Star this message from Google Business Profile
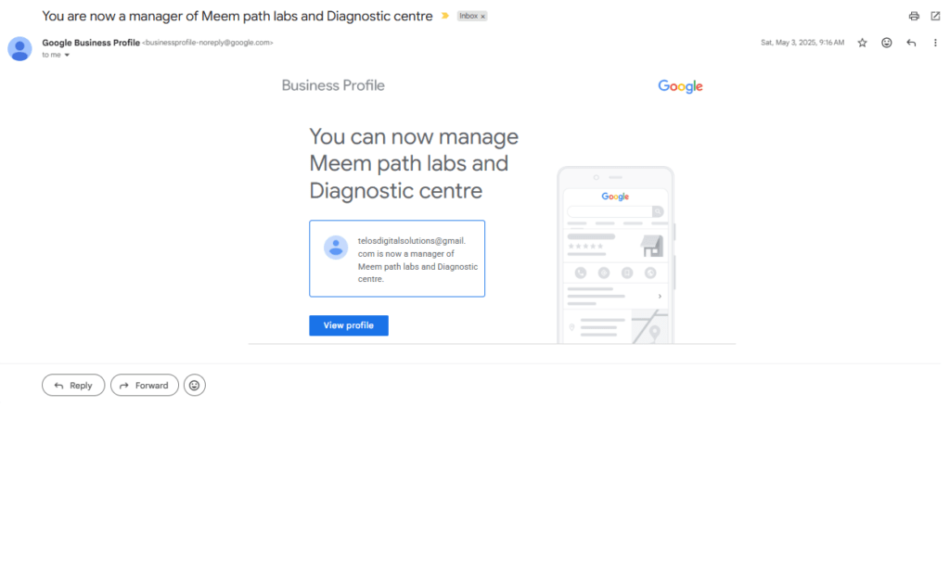 pyautogui.click(x=862, y=43)
